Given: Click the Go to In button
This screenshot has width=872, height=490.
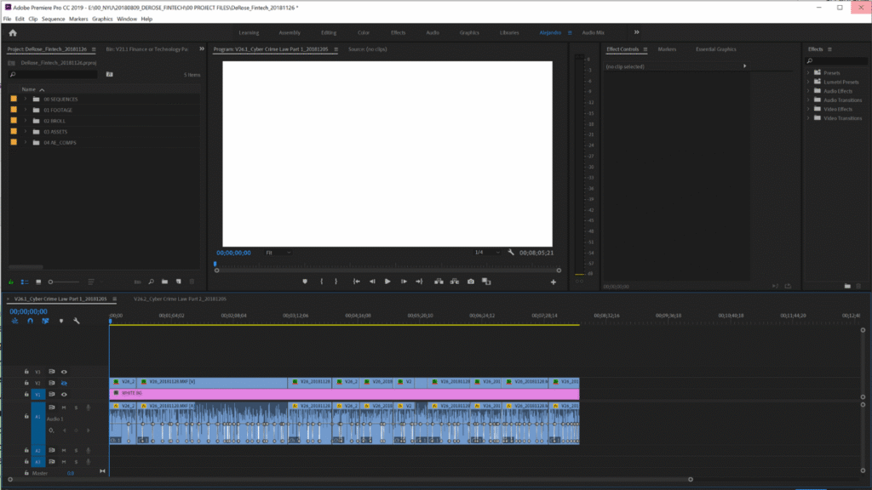Looking at the screenshot, I should [357, 282].
